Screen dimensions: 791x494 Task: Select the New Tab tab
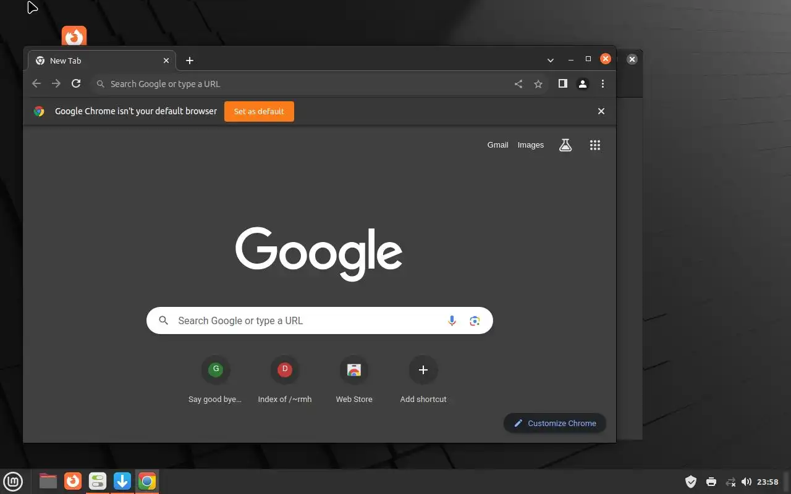[102, 61]
